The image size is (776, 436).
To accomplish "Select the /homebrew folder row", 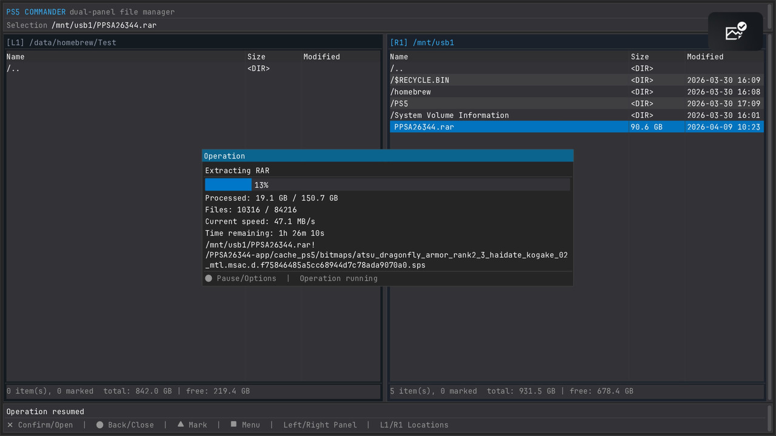I will pyautogui.click(x=577, y=92).
